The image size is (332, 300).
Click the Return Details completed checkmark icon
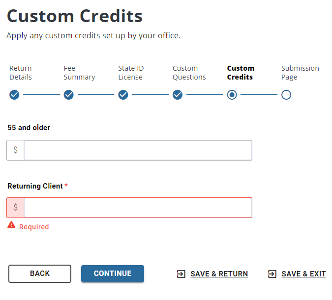[x=14, y=95]
